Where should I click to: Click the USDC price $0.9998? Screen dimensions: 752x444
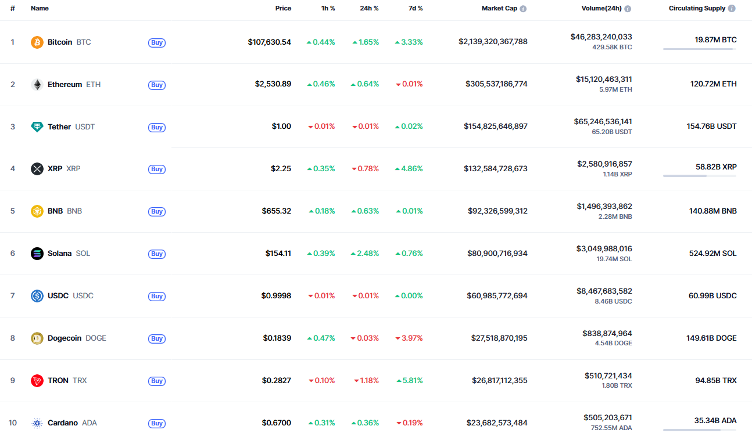pyautogui.click(x=277, y=296)
